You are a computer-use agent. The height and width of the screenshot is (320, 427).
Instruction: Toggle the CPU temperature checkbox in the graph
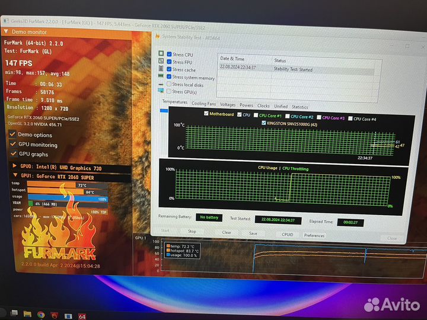pos(240,114)
